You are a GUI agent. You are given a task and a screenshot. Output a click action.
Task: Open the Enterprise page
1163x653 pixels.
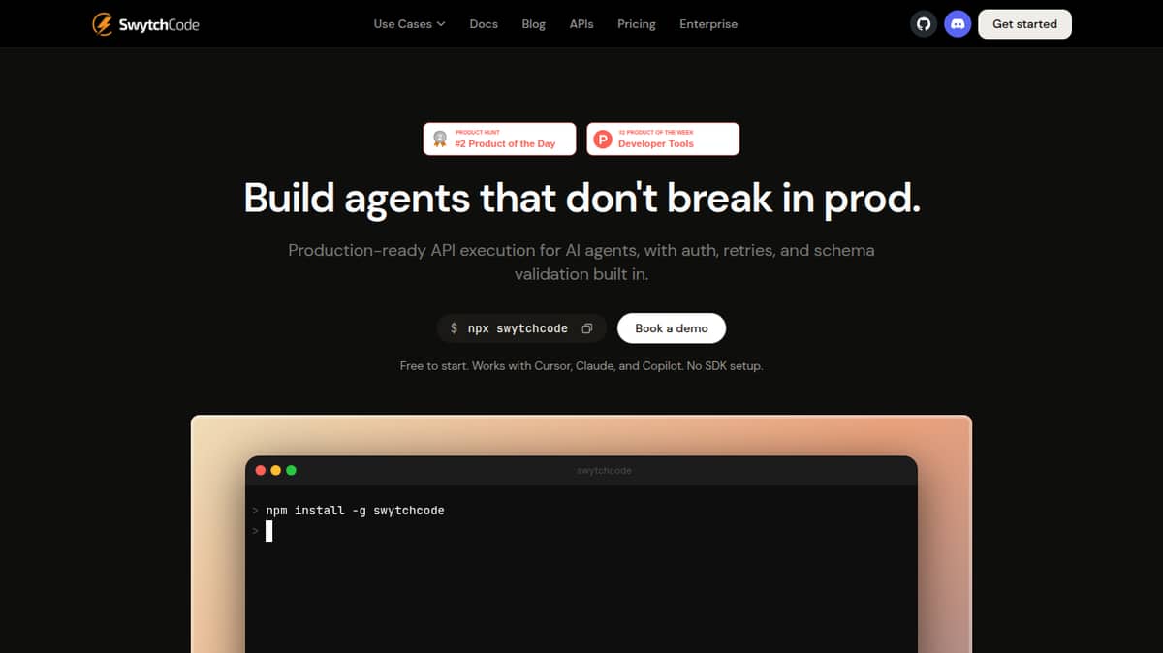click(708, 24)
